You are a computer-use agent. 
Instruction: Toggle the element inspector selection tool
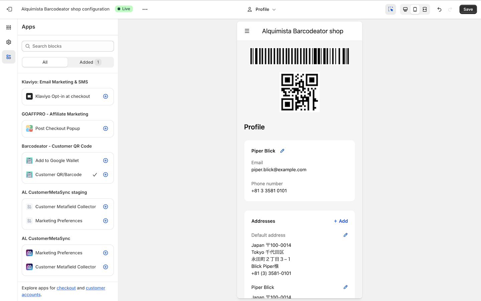coord(390,9)
